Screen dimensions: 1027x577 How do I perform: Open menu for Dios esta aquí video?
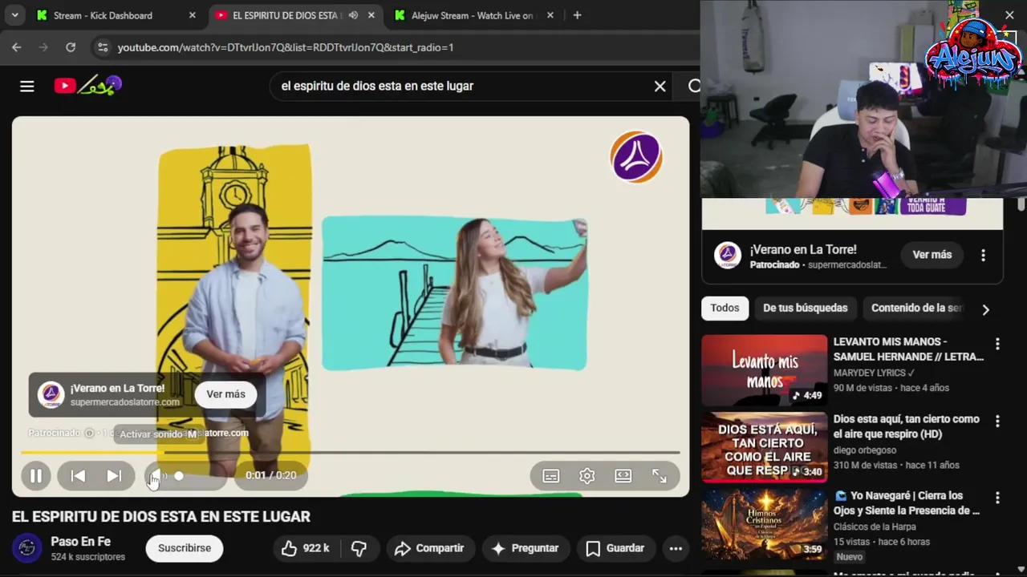coord(997,421)
